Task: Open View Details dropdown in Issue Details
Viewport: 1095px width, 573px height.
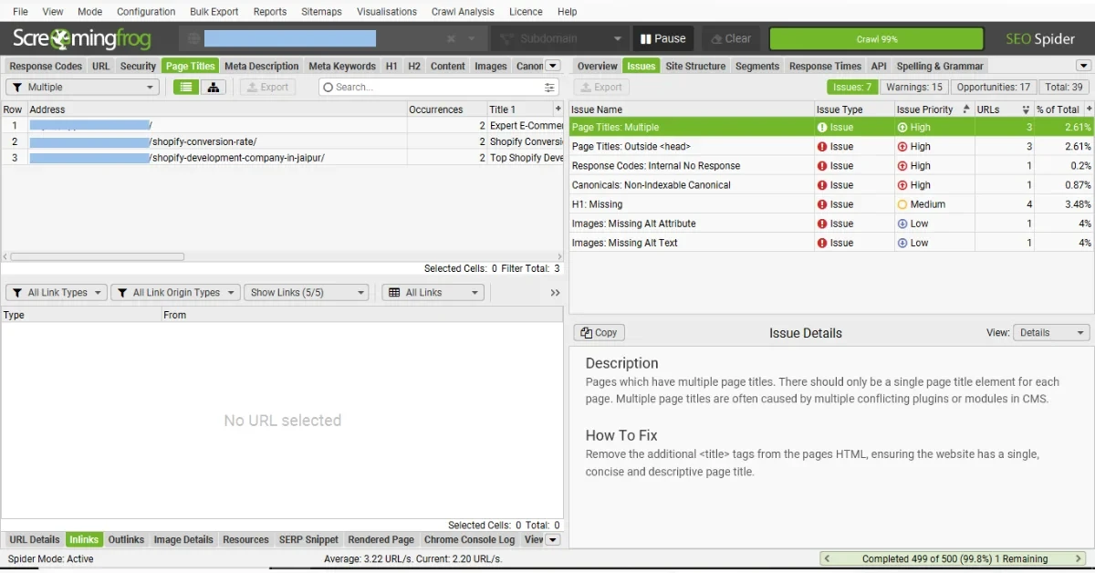Action: click(1051, 333)
